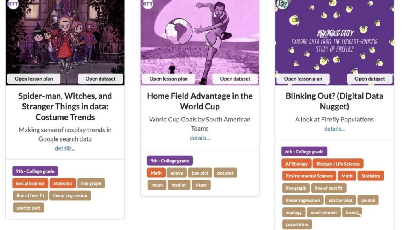Viewport: 402px width, 230px height.
Task: Open dataset for Blinking Out
Action: tap(370, 79)
